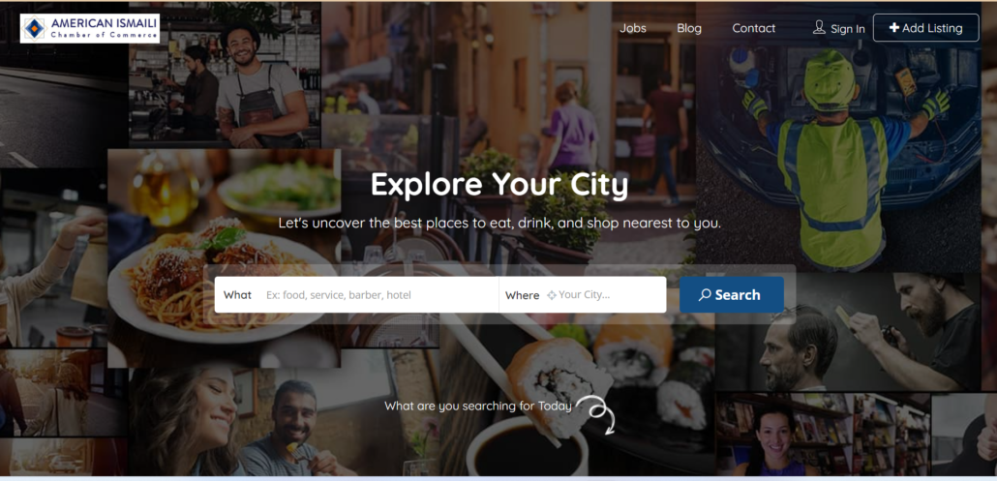Open the Jobs menu item
This screenshot has height=481, width=997.
pyautogui.click(x=633, y=28)
